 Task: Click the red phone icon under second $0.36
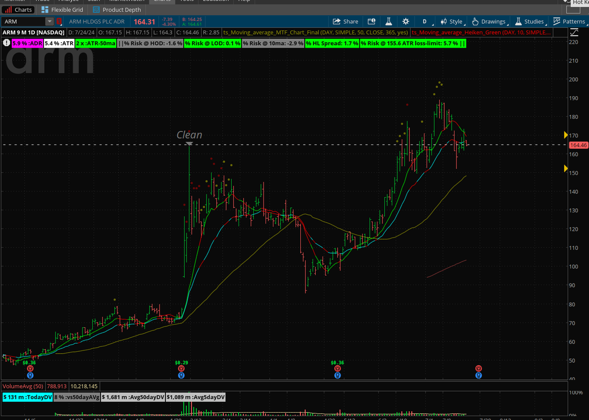[x=337, y=368]
